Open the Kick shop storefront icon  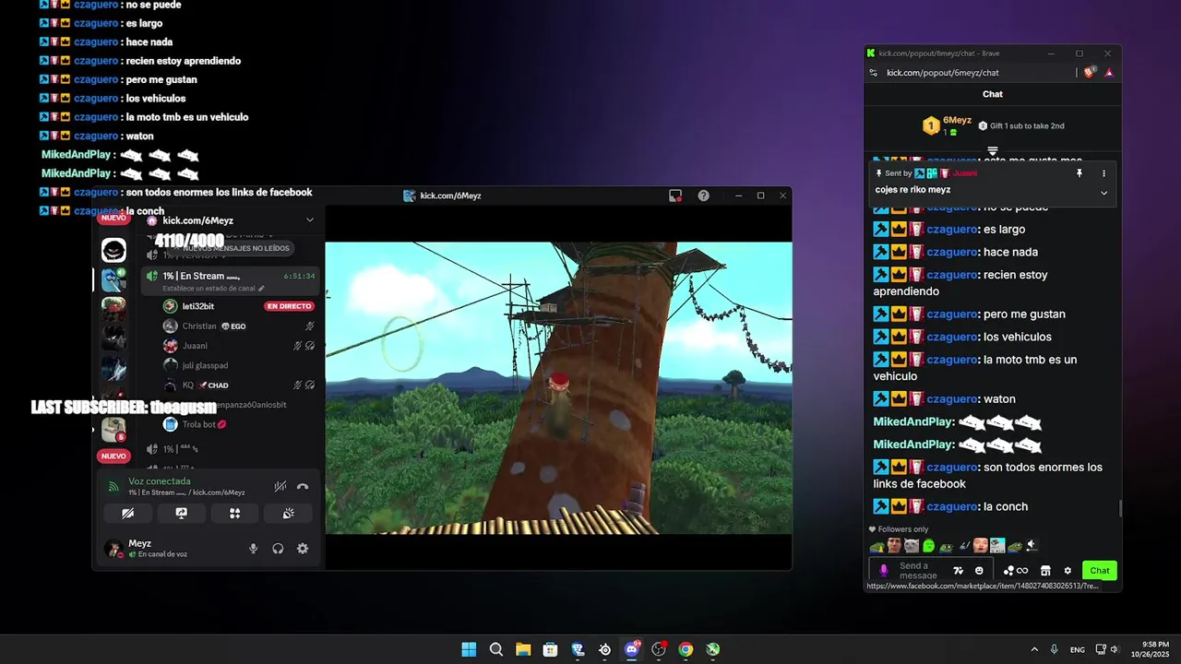(x=1045, y=571)
